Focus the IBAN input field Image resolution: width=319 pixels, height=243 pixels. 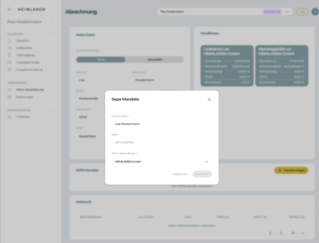161,143
